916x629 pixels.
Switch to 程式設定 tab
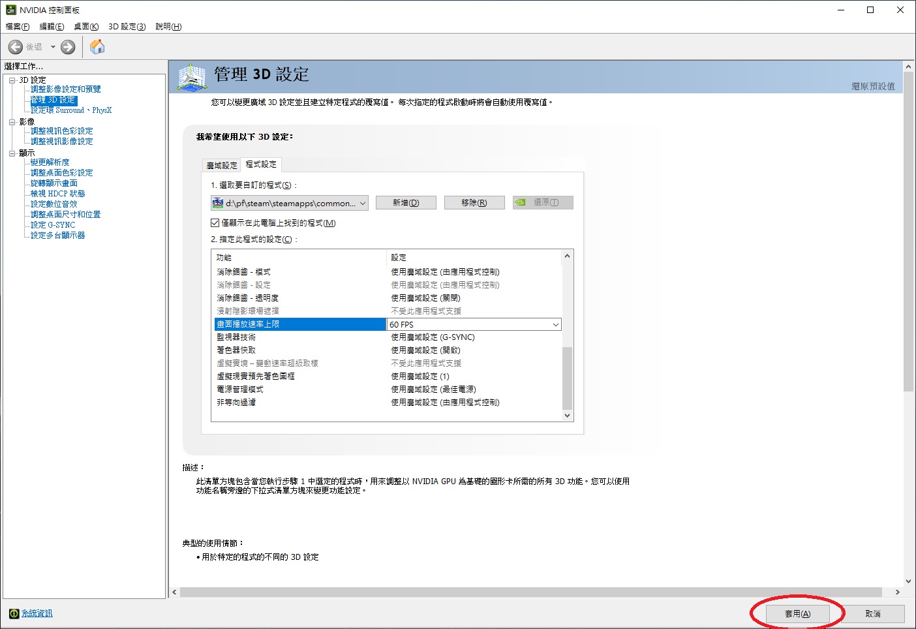tap(261, 164)
